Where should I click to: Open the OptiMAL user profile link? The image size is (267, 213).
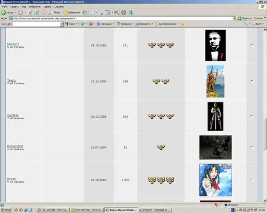coord(13,115)
